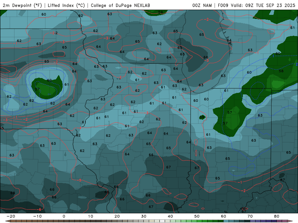The height and width of the screenshot is (223, 298).
Task: Click the red -5 lifted index contour label
Action: [79, 180]
